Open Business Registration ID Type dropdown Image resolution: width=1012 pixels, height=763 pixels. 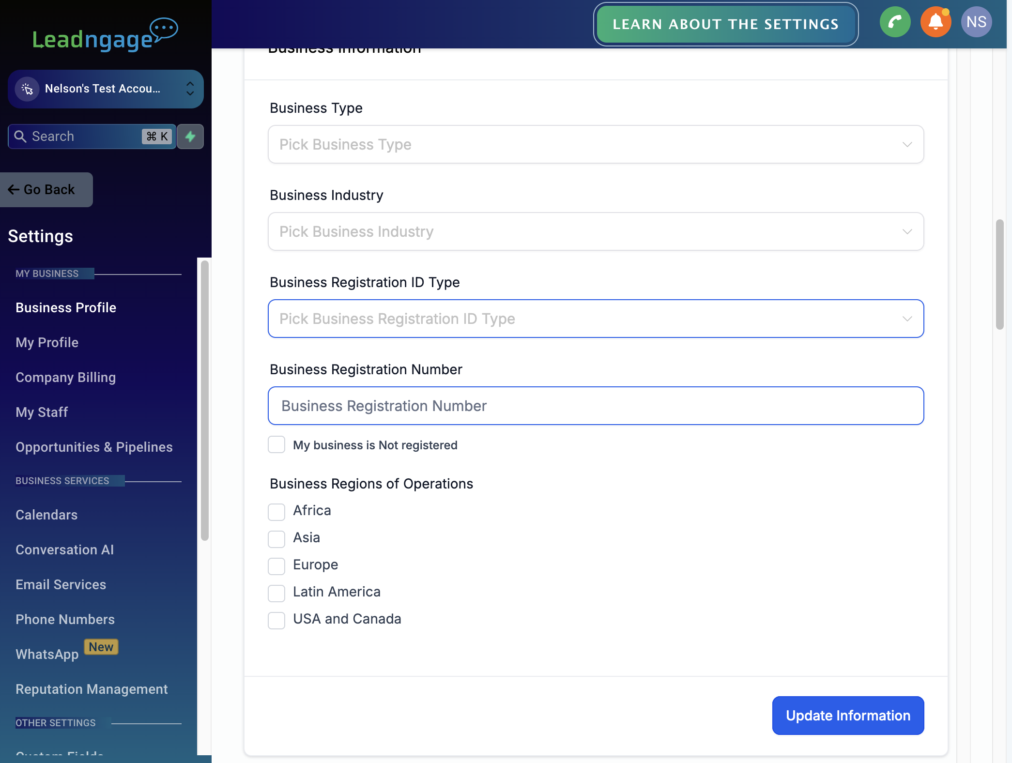point(596,319)
